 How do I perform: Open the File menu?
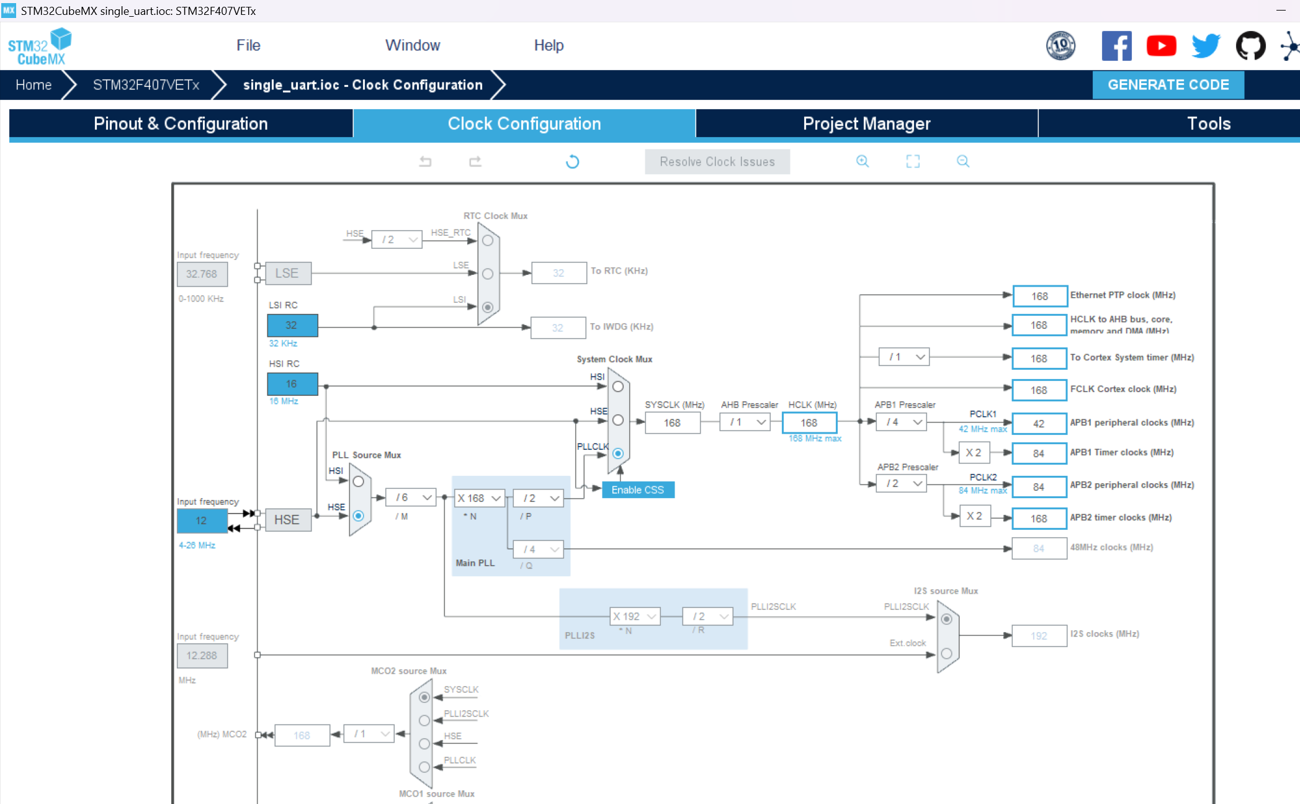click(248, 45)
